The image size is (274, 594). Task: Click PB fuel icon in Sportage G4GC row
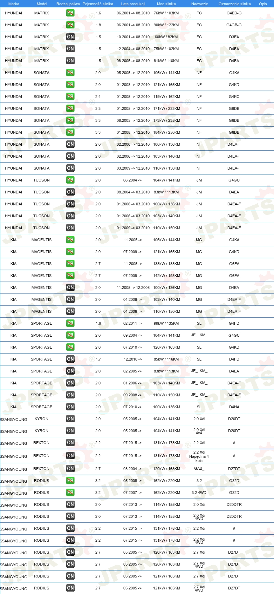click(70, 335)
